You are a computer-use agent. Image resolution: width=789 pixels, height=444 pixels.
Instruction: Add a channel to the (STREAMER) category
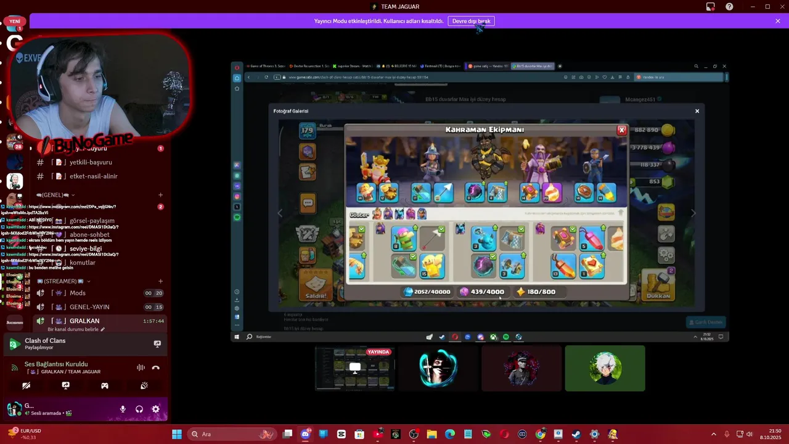point(160,281)
